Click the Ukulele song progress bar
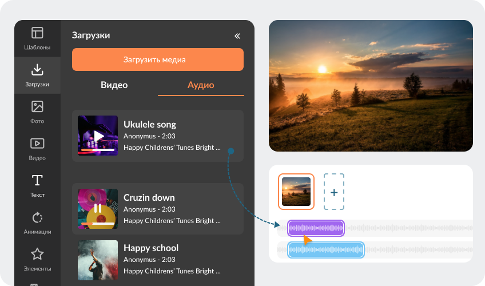The height and width of the screenshot is (286, 485). (98, 150)
